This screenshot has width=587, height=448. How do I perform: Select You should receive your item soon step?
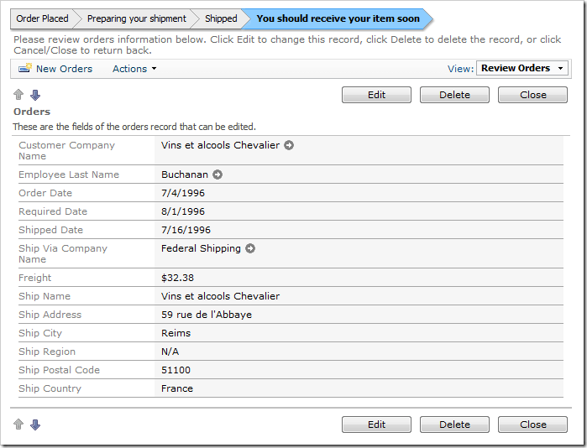click(x=338, y=18)
